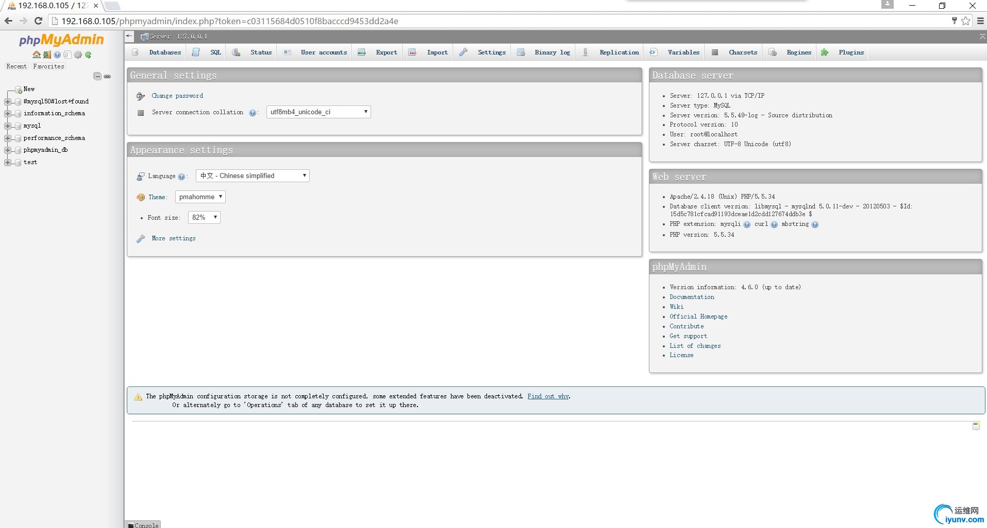Click the Wiki link
Image resolution: width=987 pixels, height=528 pixels.
(676, 307)
